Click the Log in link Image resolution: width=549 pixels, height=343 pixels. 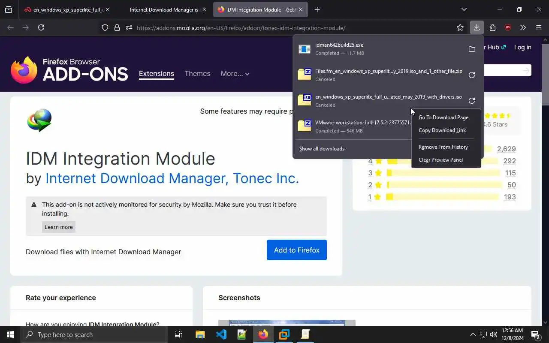tap(522, 47)
